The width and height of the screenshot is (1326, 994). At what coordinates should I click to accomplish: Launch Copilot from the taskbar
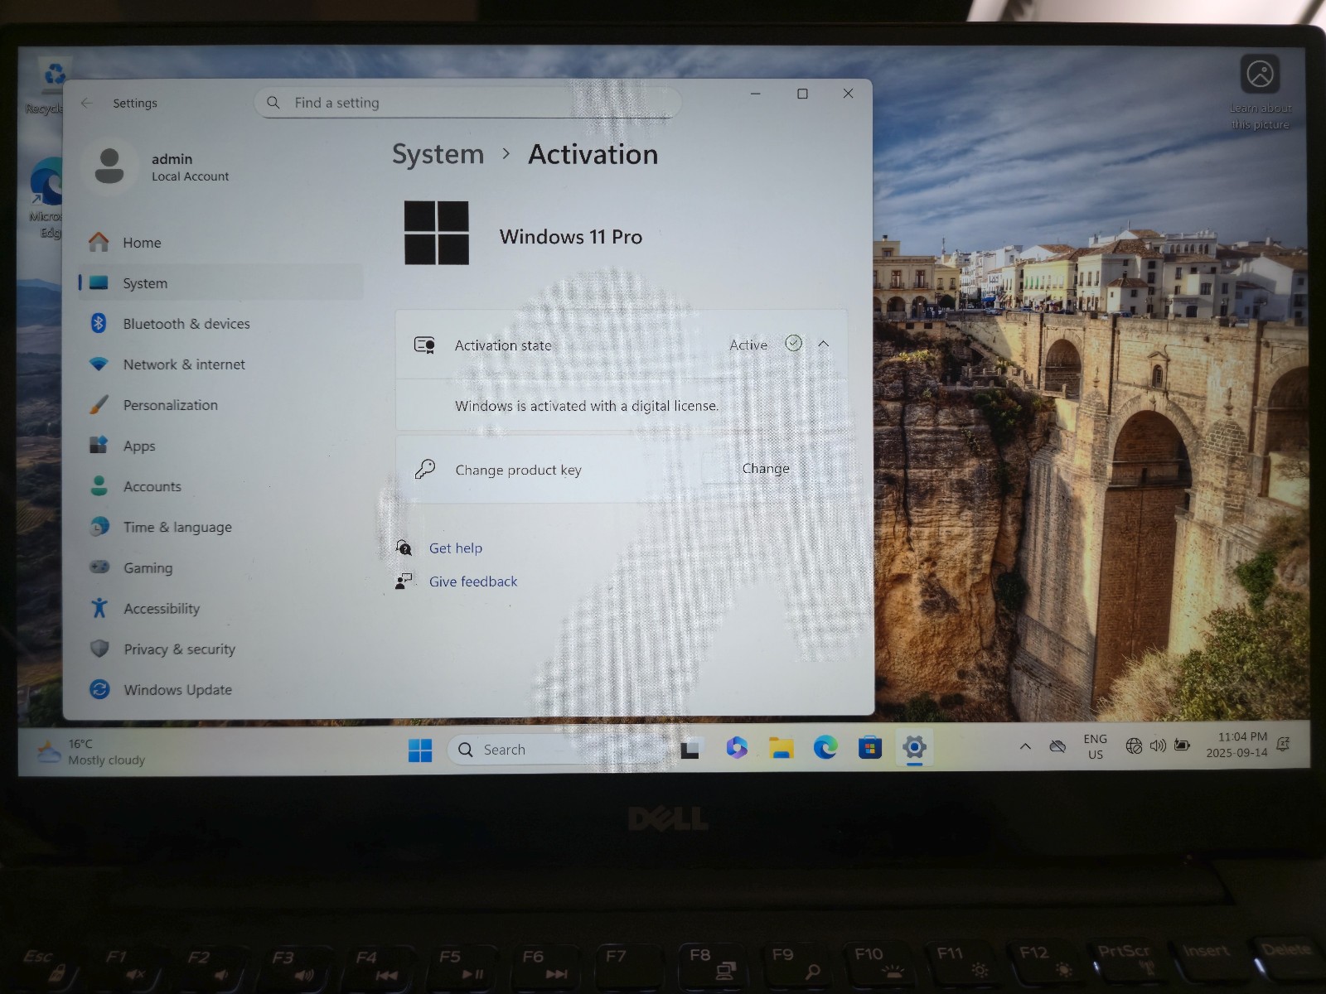click(x=736, y=748)
